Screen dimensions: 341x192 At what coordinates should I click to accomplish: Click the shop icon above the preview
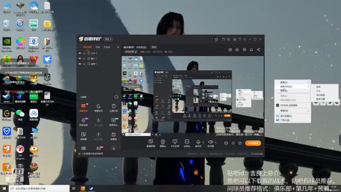coord(244,49)
